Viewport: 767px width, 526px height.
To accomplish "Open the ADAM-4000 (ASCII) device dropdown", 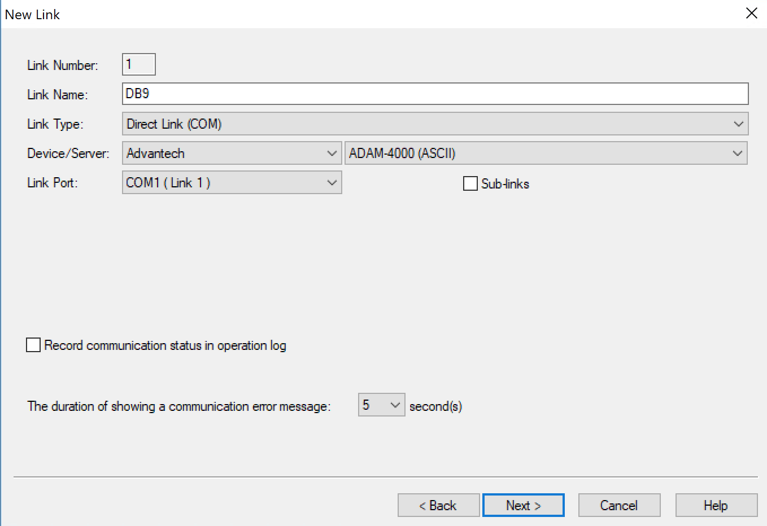I will pos(546,153).
